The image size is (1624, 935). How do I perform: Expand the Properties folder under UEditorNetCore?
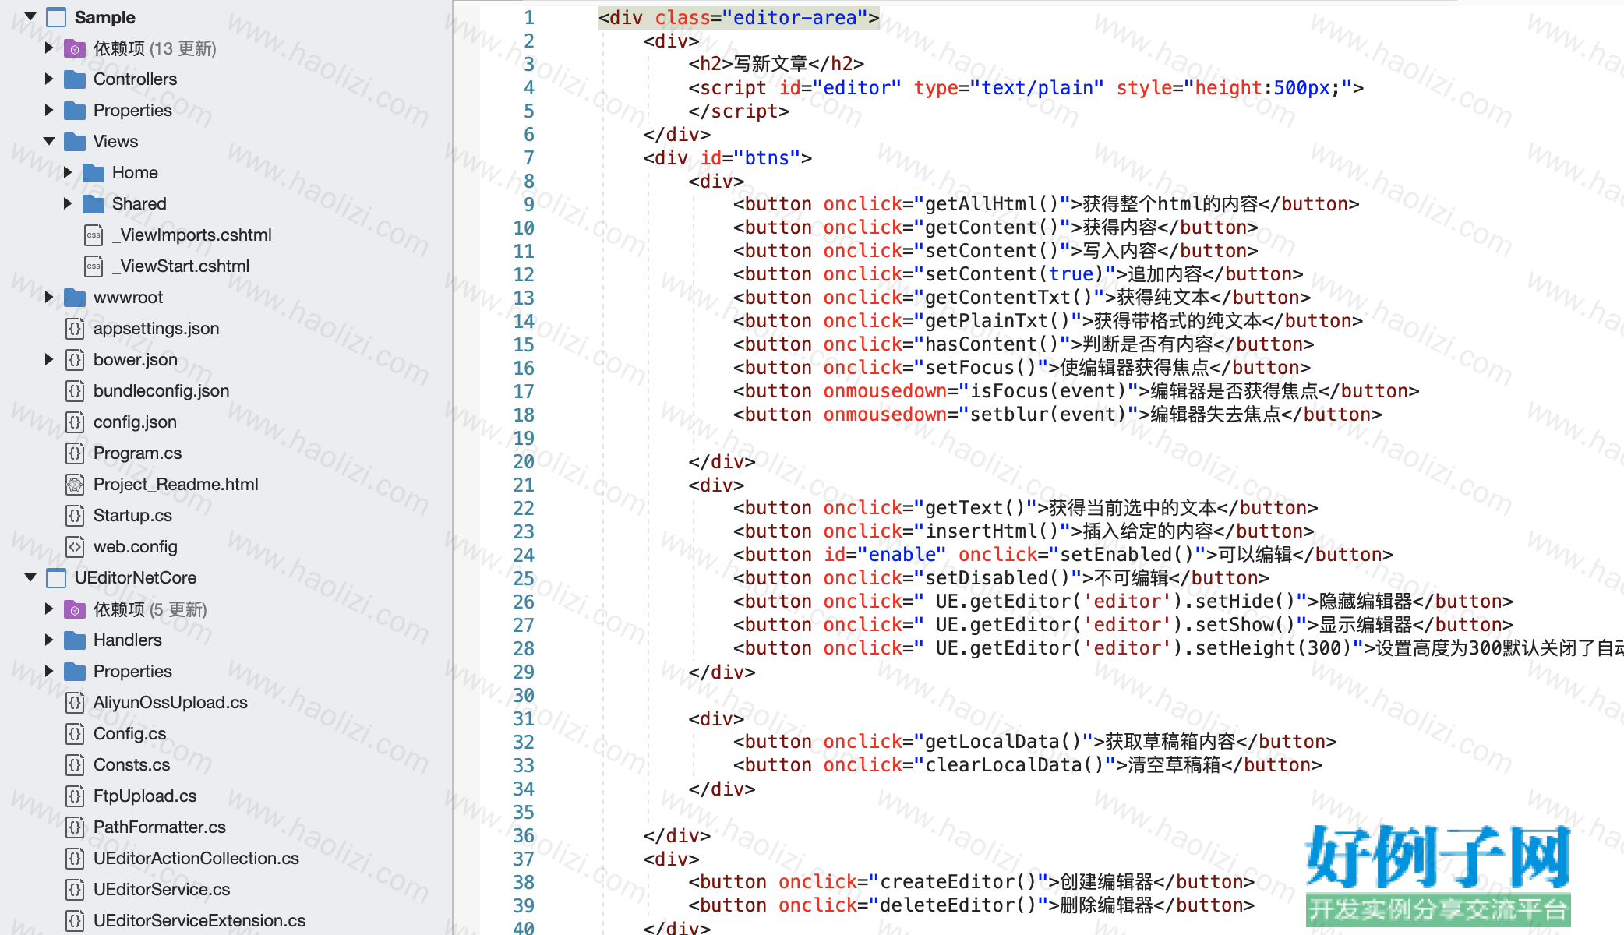49,671
